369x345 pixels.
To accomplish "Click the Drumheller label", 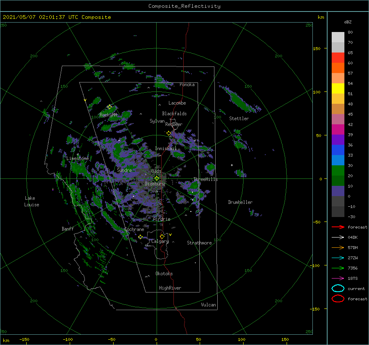I will coord(240,202).
